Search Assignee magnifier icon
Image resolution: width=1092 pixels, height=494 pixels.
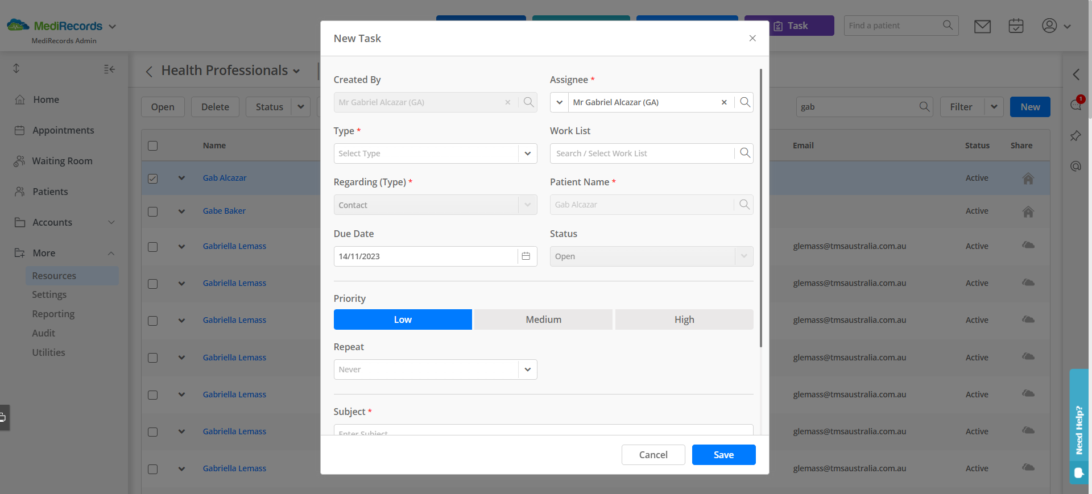(x=744, y=102)
